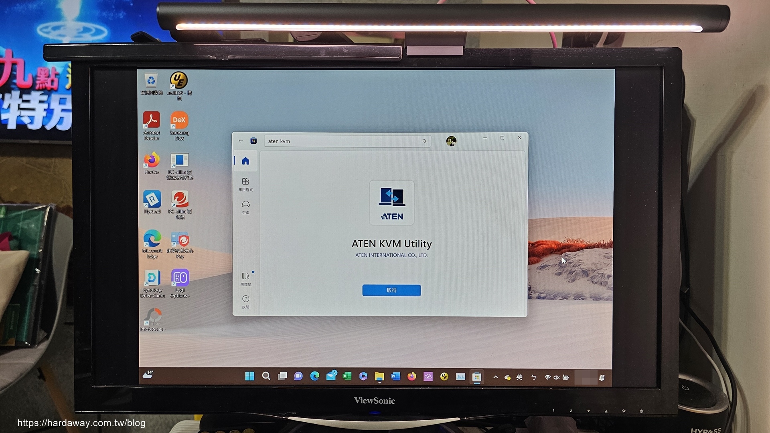770x433 pixels.
Task: Open the Apps (應用程式) section in sidebar
Action: pyautogui.click(x=245, y=184)
